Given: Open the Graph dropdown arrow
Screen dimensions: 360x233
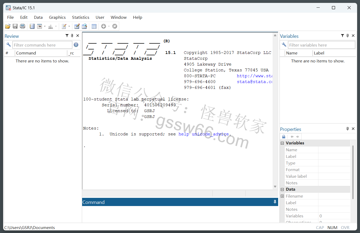Looking at the screenshot, I should pyautogui.click(x=56, y=26).
